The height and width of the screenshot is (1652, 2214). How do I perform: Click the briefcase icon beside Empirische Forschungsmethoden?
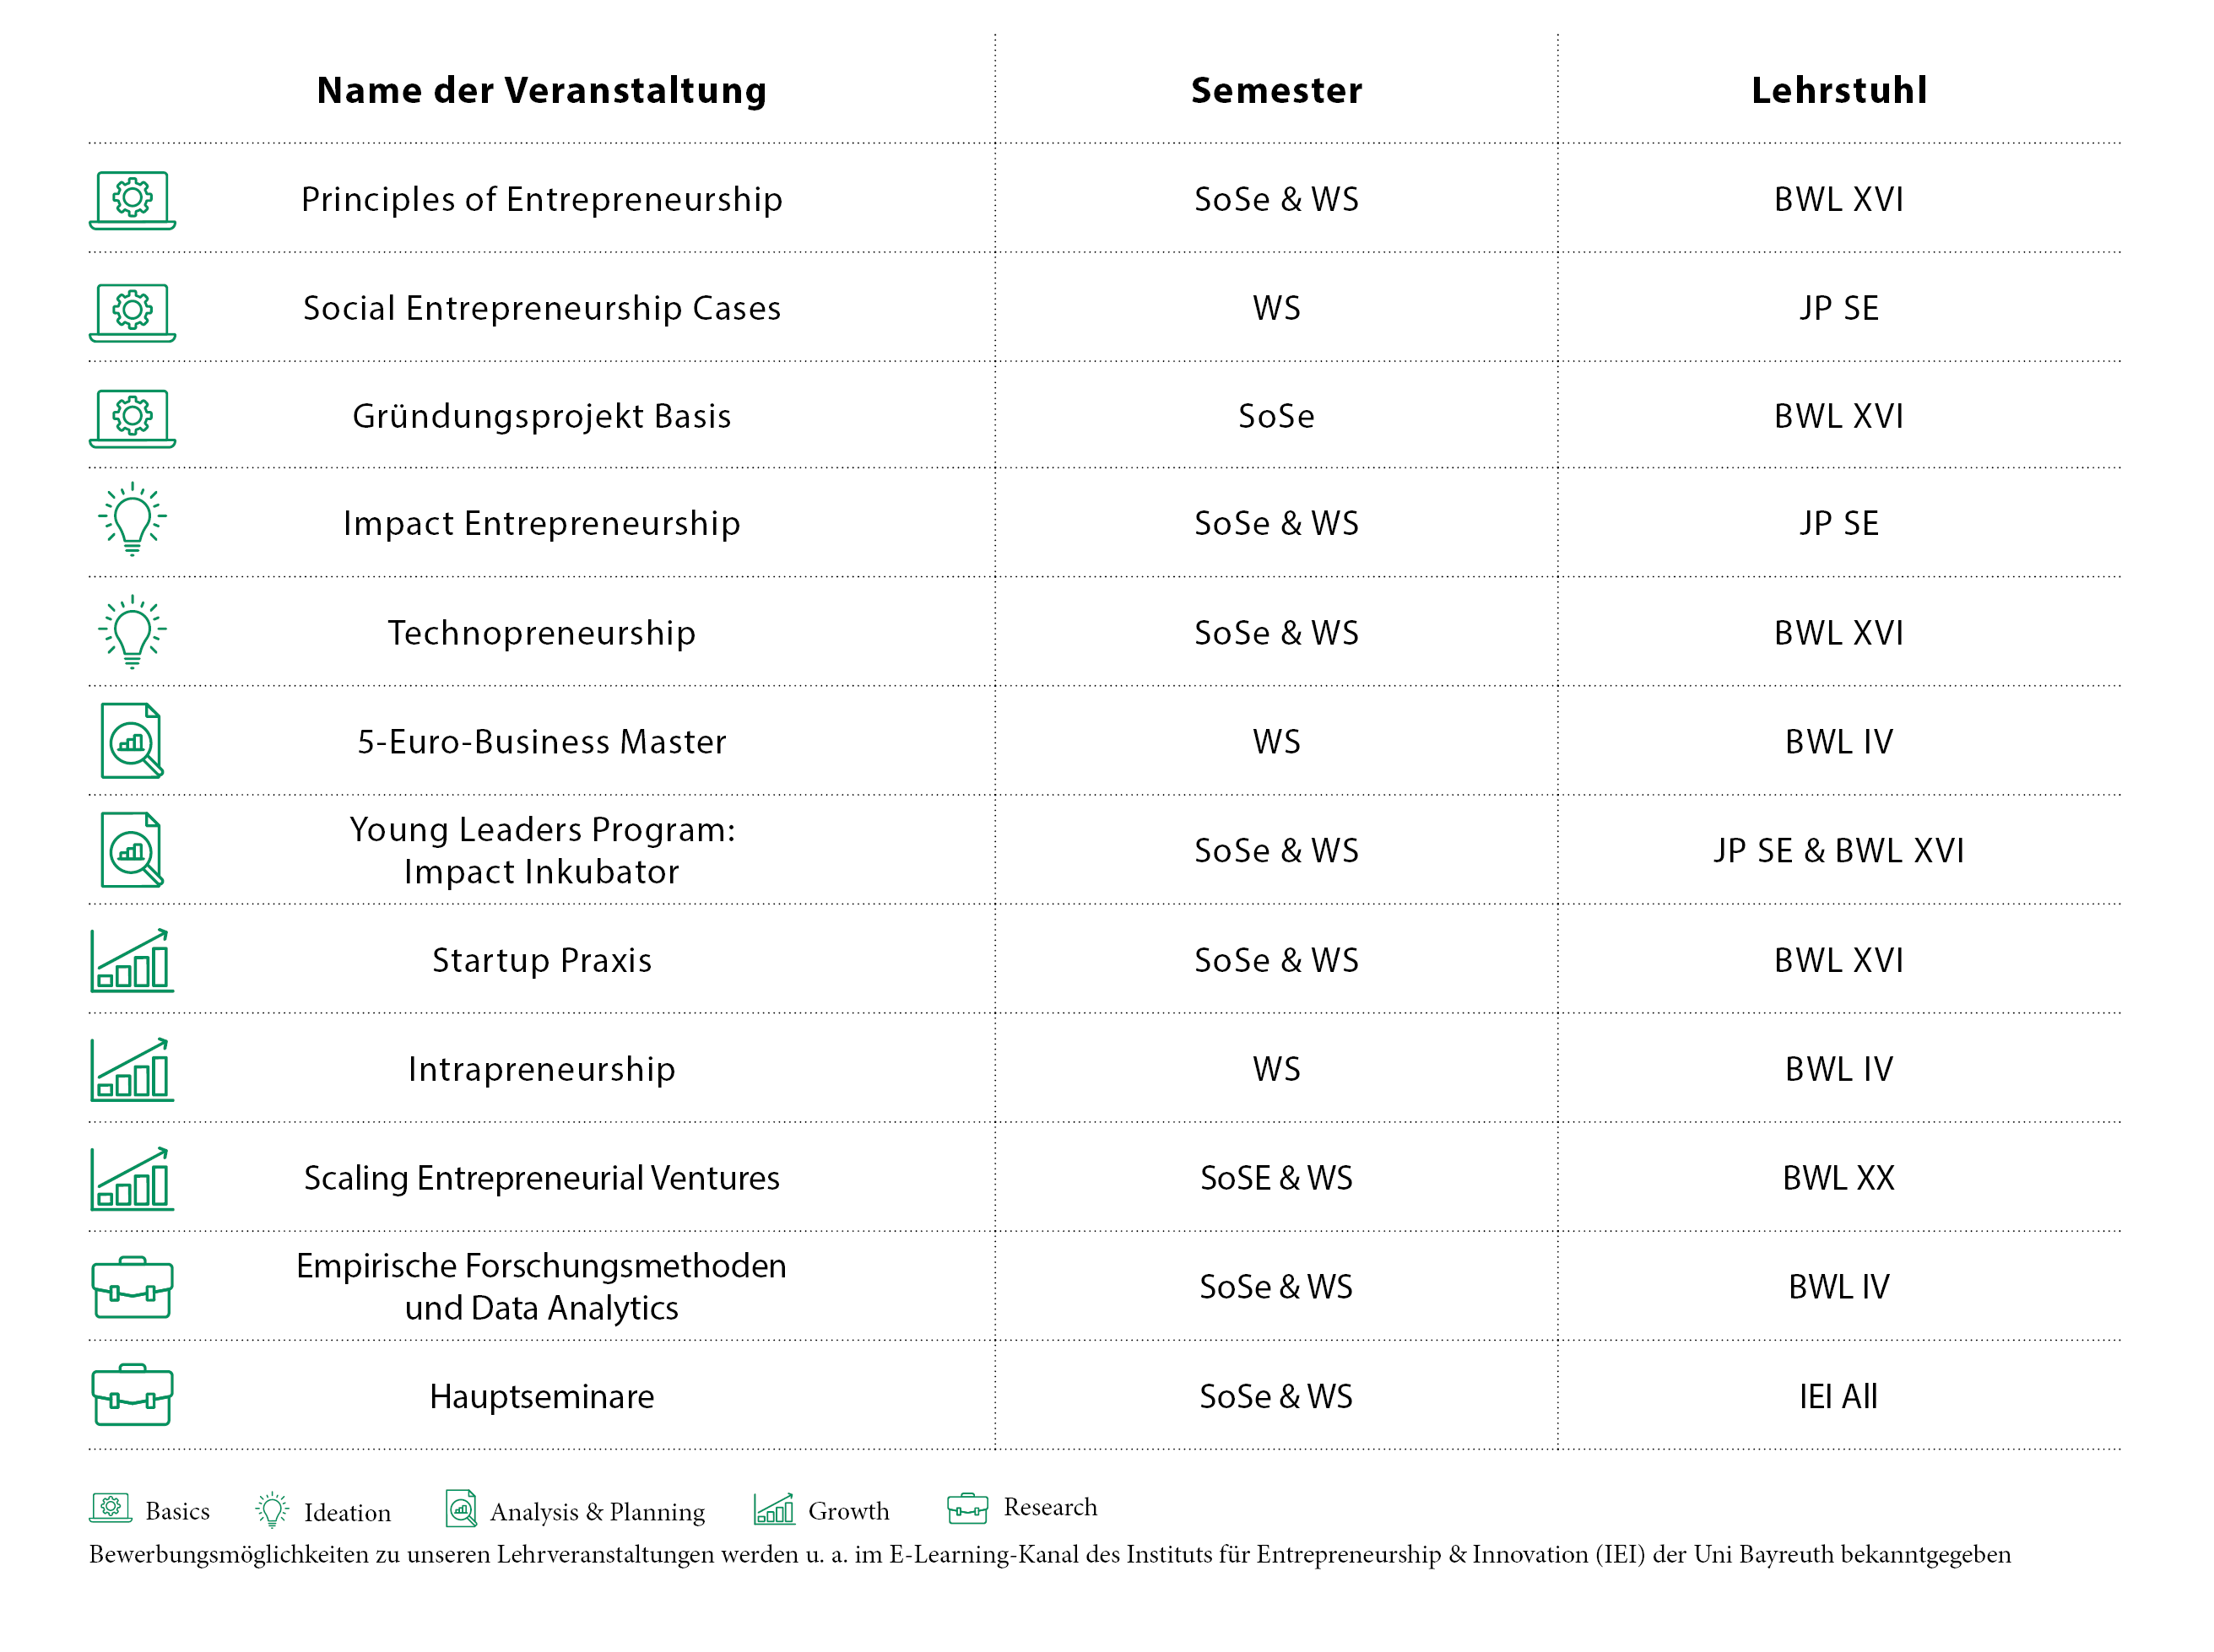click(x=132, y=1287)
